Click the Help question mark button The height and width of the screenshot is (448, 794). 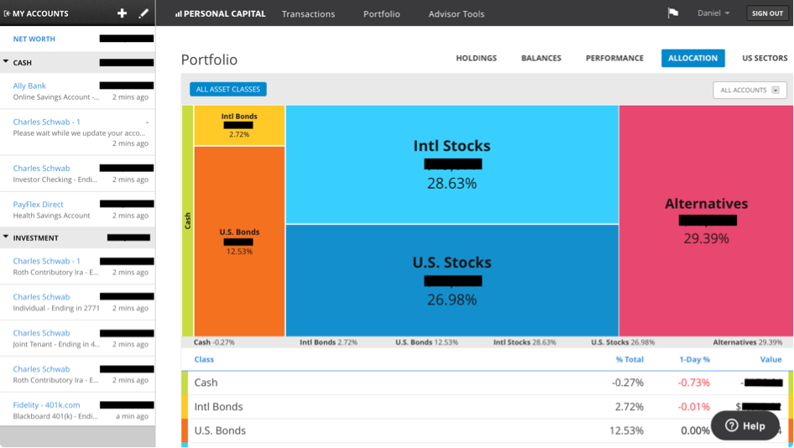coord(745,425)
